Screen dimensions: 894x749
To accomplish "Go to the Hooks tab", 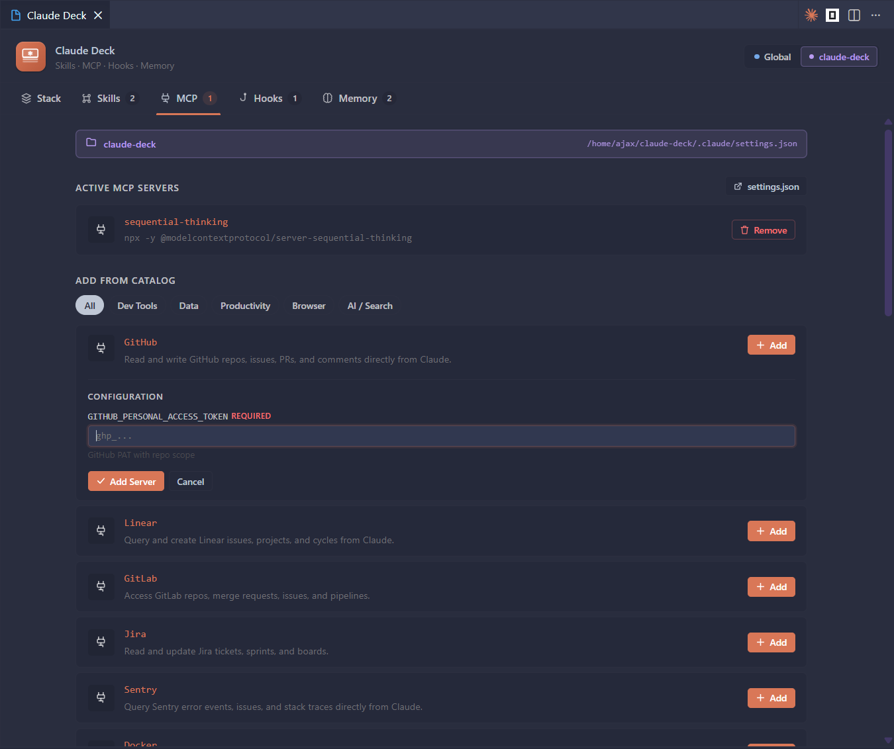I will [x=269, y=99].
